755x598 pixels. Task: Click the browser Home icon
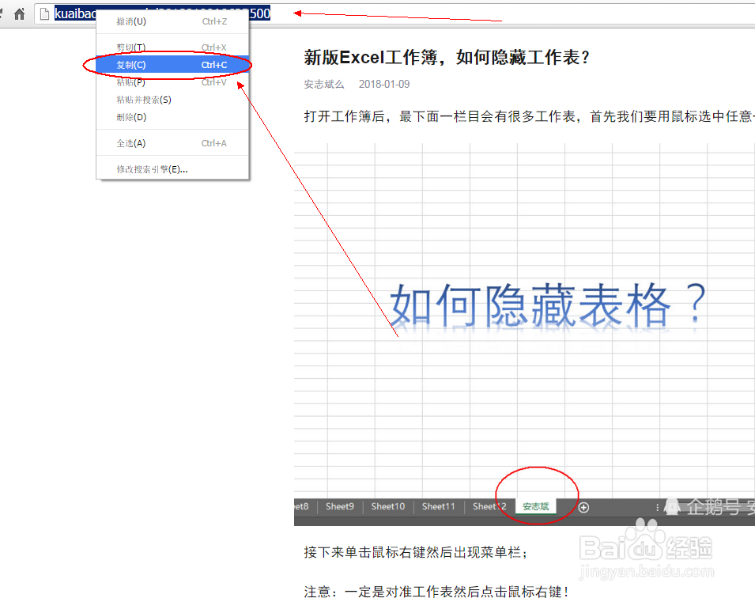click(19, 14)
